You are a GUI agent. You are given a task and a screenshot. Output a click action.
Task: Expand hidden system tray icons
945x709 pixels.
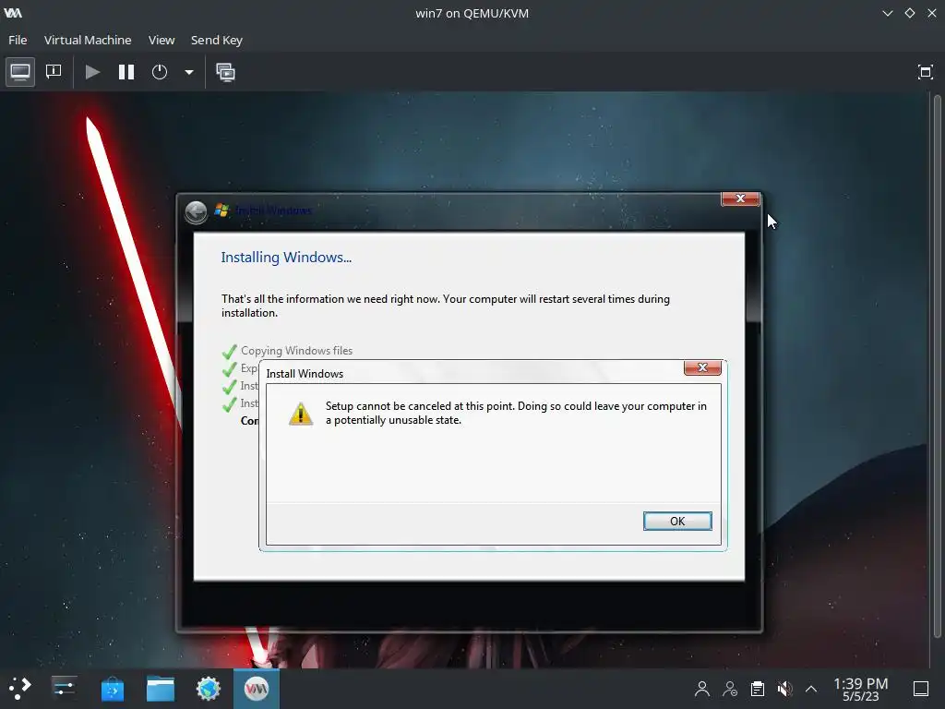811,689
